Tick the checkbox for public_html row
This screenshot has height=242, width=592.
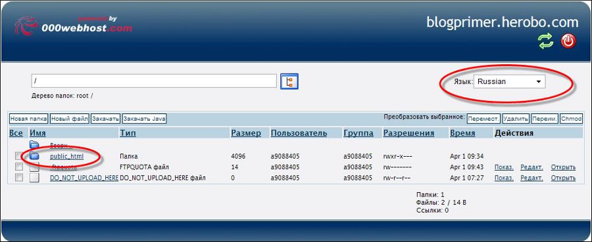pyautogui.click(x=18, y=156)
